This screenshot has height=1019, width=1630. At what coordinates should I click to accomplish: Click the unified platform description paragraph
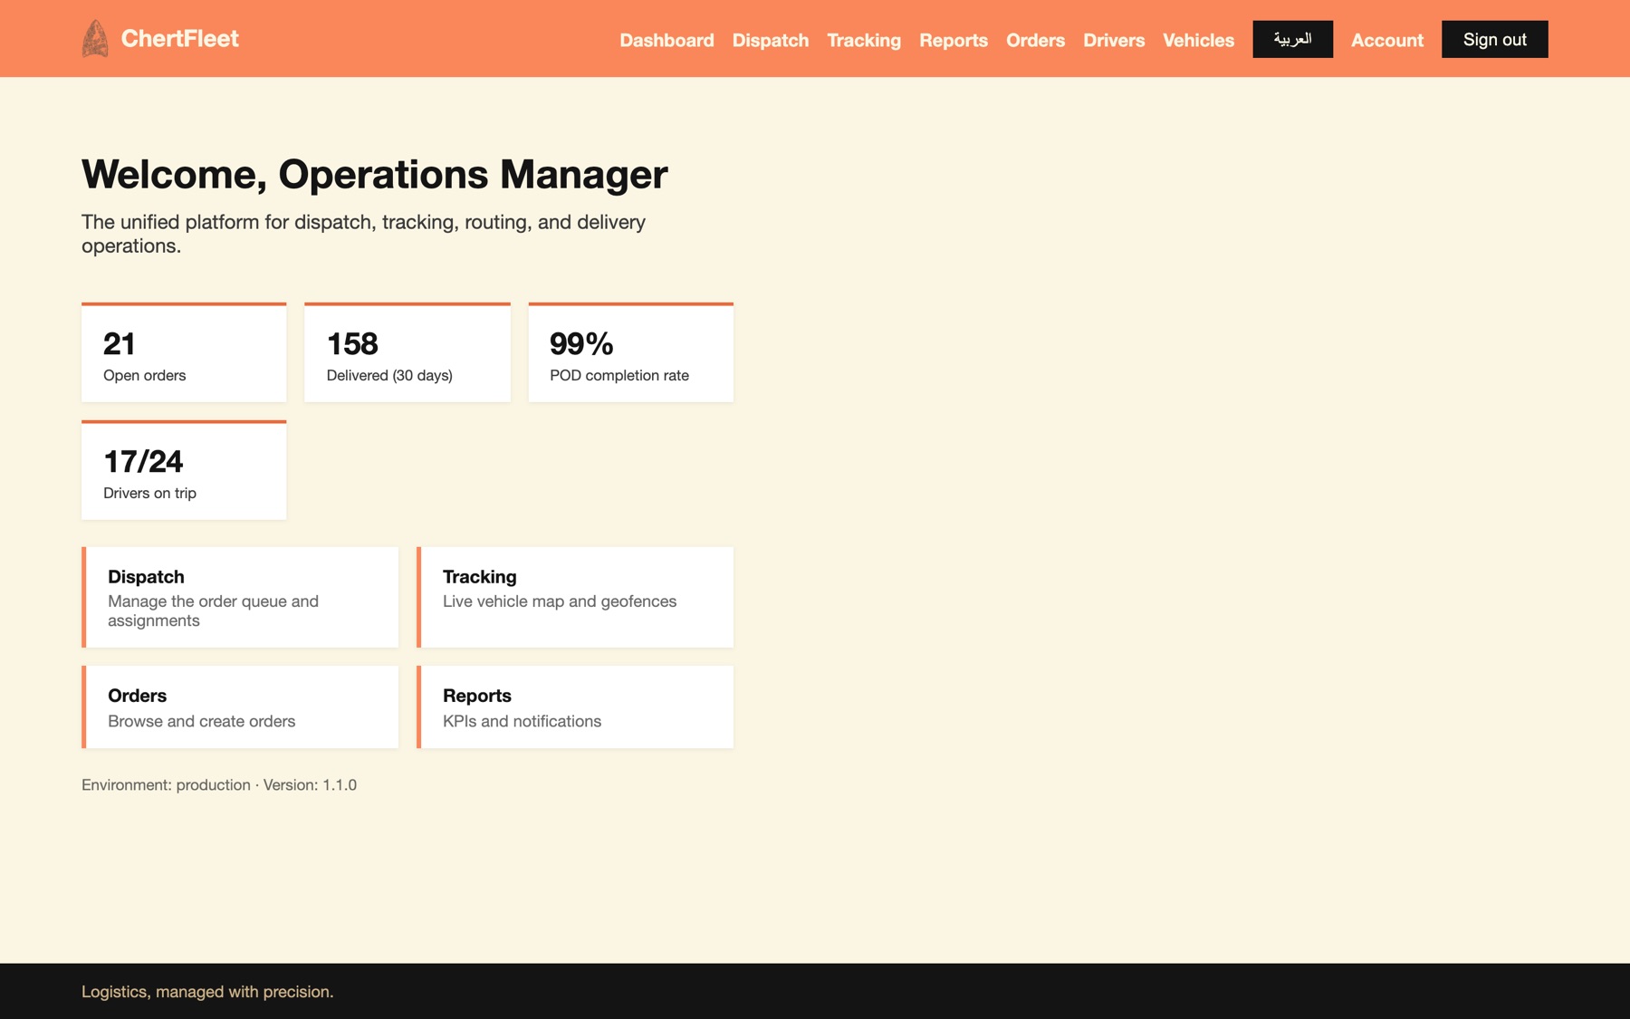(x=363, y=234)
